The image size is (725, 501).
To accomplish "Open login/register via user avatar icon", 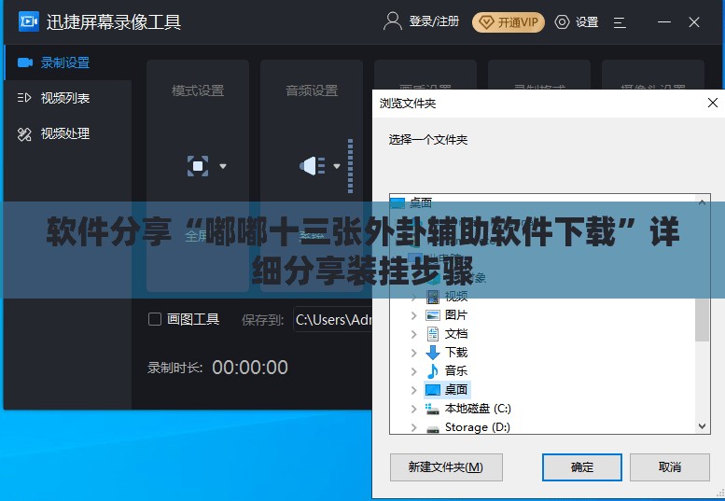I will (393, 21).
